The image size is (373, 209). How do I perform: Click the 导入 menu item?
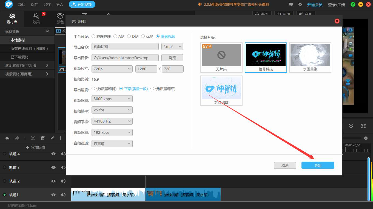pyautogui.click(x=59, y=4)
